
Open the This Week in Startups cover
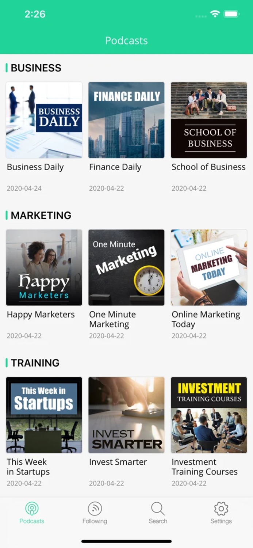tap(44, 415)
